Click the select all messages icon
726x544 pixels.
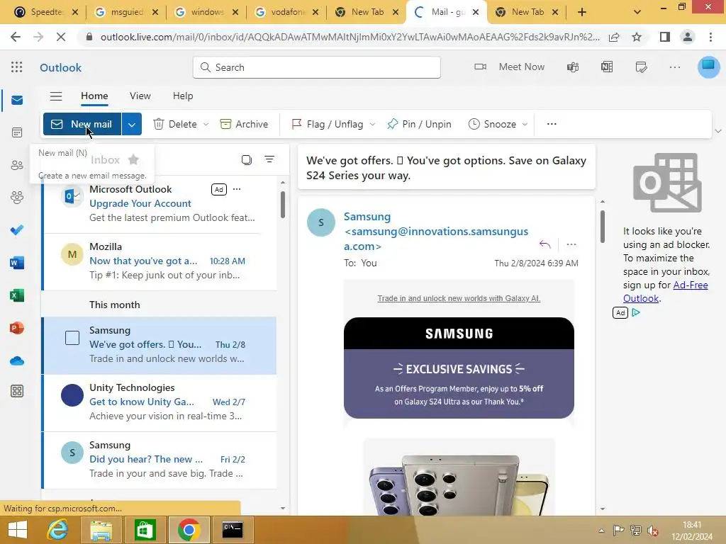point(247,160)
